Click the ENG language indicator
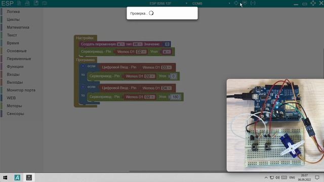Image resolution: width=324 pixels, height=182 pixels. pos(292,177)
